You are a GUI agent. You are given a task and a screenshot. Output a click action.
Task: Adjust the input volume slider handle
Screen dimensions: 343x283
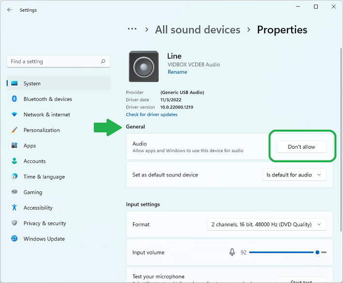317,252
